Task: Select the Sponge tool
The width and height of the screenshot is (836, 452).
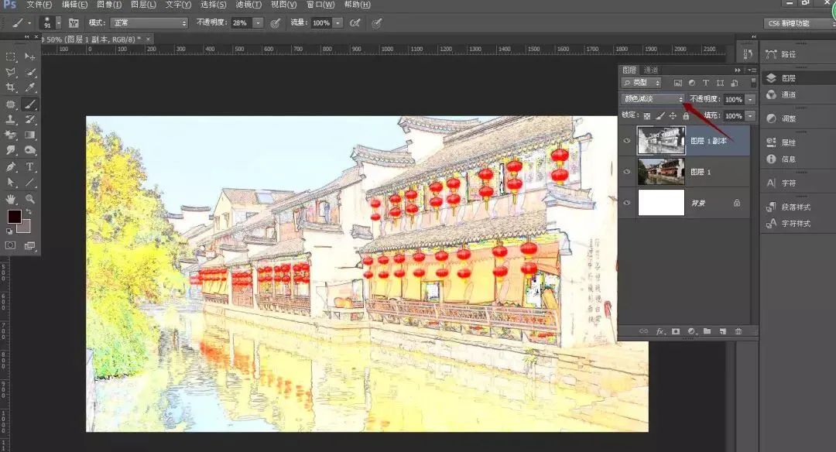Action: tap(30, 151)
